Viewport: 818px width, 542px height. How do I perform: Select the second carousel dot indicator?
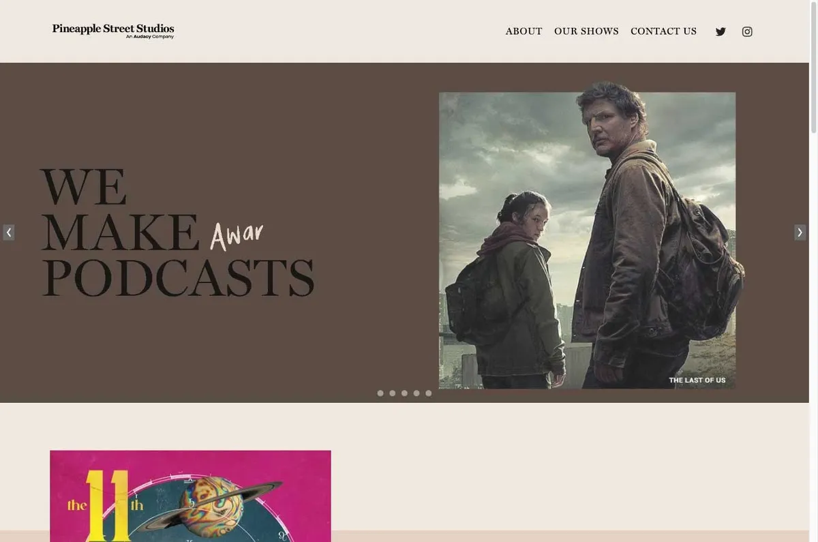point(393,393)
